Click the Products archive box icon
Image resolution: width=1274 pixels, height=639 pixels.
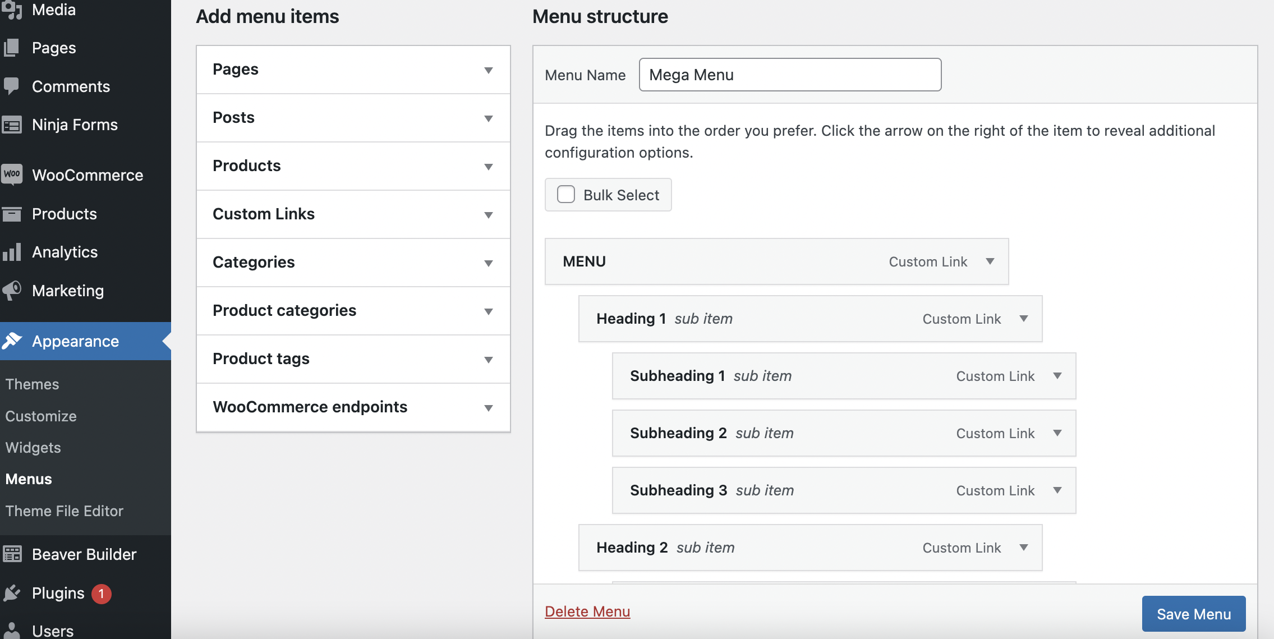(x=12, y=214)
